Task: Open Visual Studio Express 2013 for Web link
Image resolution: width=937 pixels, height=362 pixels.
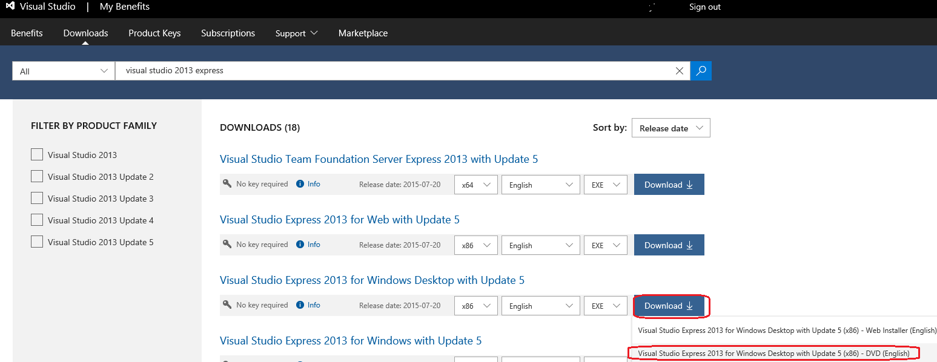Action: (x=339, y=219)
